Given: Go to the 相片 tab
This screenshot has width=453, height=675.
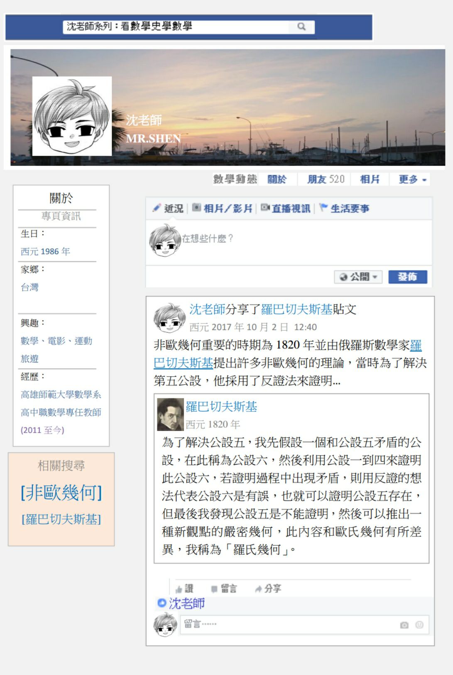Looking at the screenshot, I should point(370,179).
